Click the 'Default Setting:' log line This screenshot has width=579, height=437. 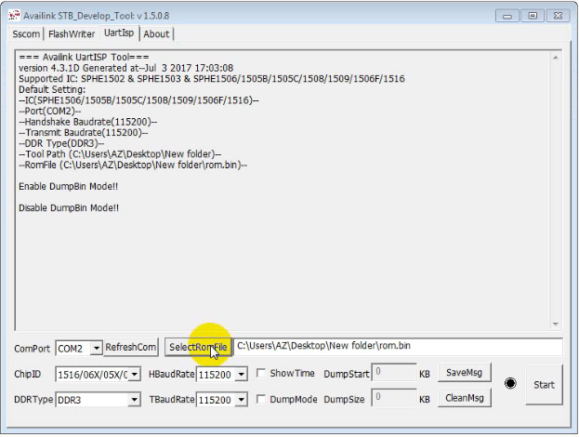52,89
